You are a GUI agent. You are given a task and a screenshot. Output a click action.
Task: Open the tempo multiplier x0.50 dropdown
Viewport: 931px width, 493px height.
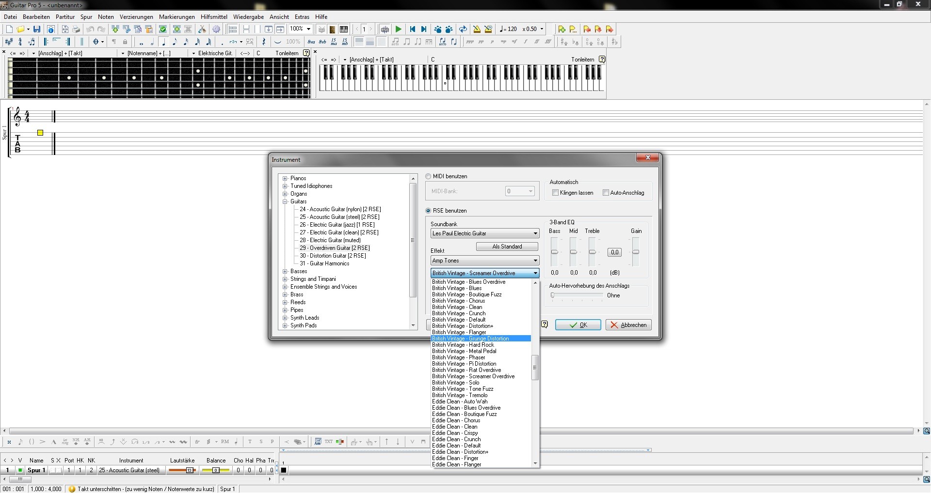pos(542,29)
